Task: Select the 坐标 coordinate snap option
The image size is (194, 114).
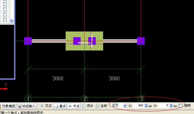Action: tap(101, 106)
